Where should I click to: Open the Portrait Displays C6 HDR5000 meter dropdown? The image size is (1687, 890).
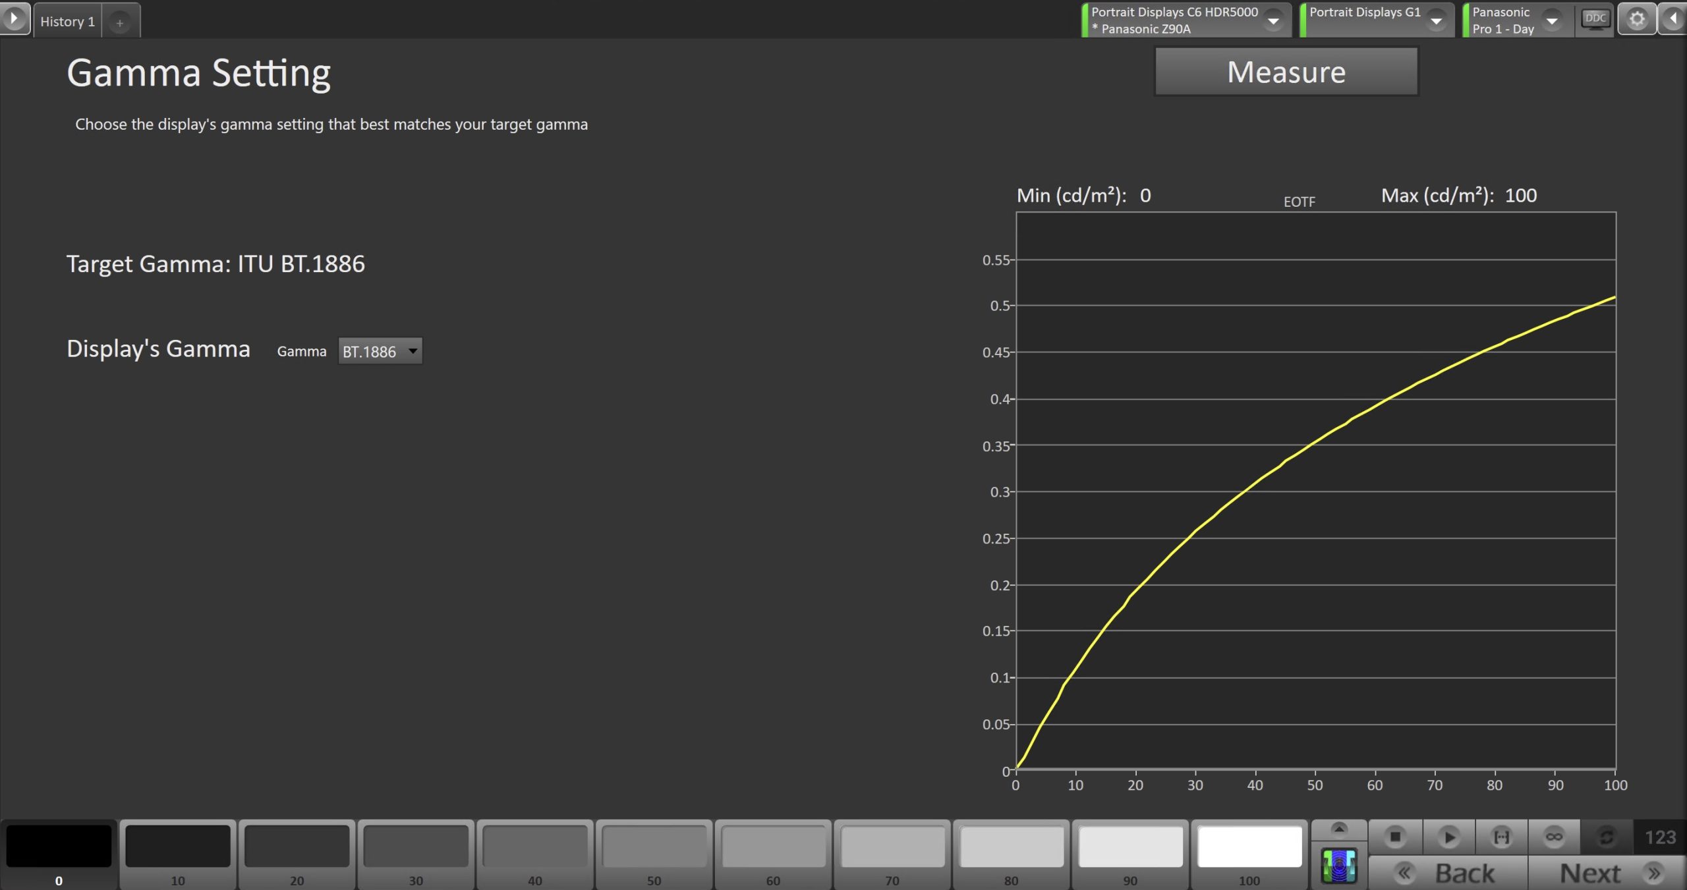tap(1274, 20)
